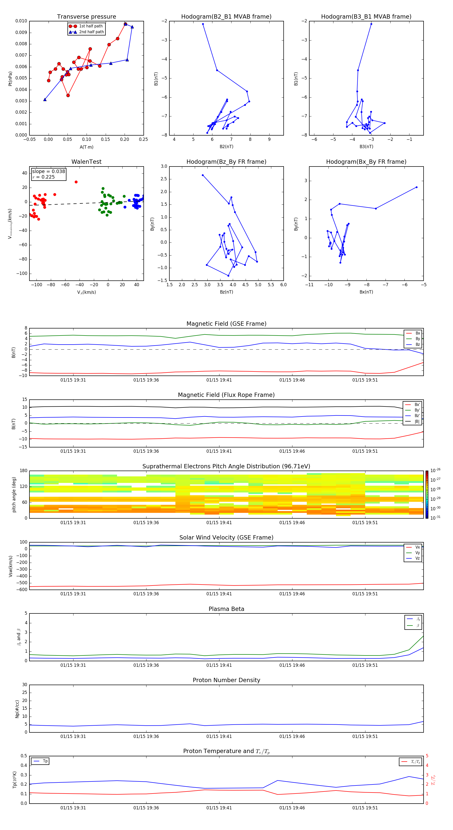Click the 'Hodogram(B2_B1 MVAB frame)' title
Viewport: 453px width, 830px height.
coord(226,17)
